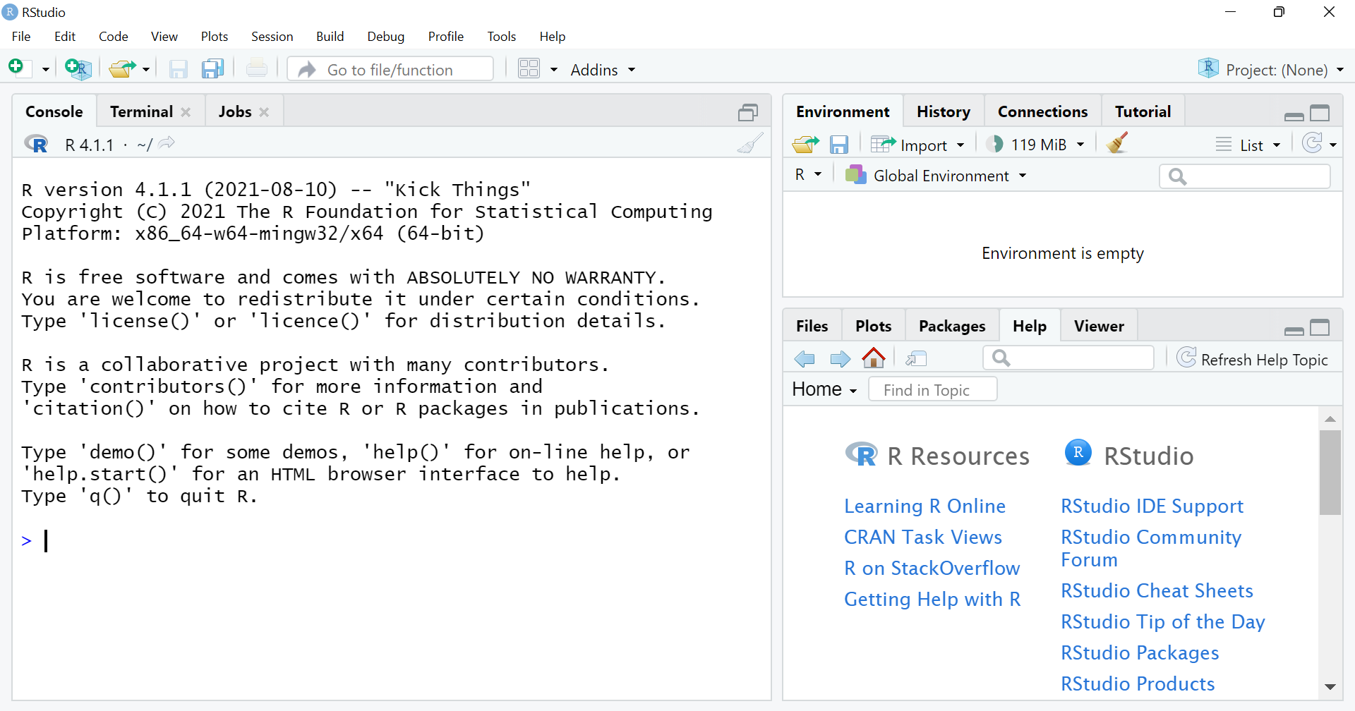Switch to the Packages tab
This screenshot has width=1355, height=711.
click(951, 326)
